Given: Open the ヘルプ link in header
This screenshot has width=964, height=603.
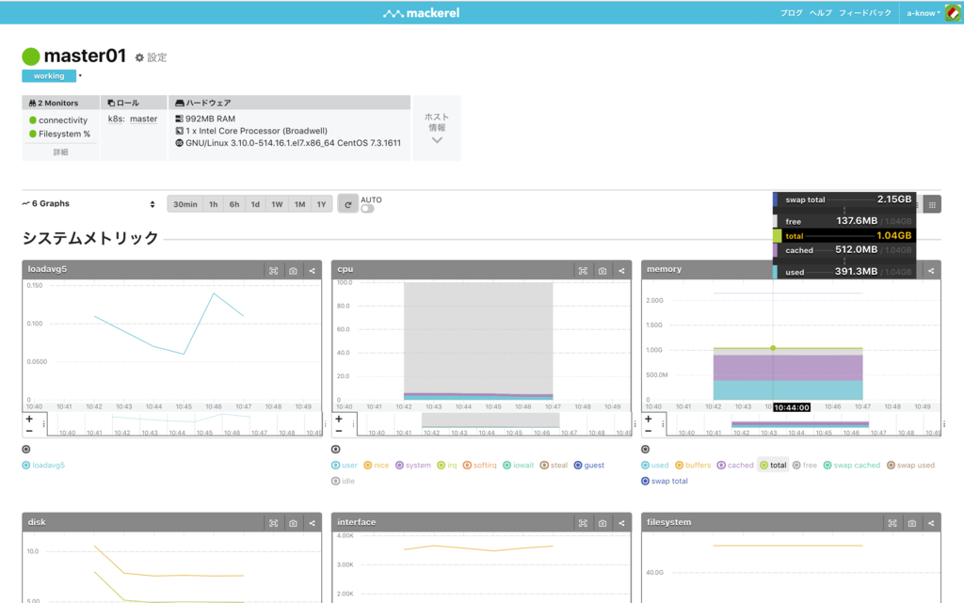Looking at the screenshot, I should click(820, 13).
